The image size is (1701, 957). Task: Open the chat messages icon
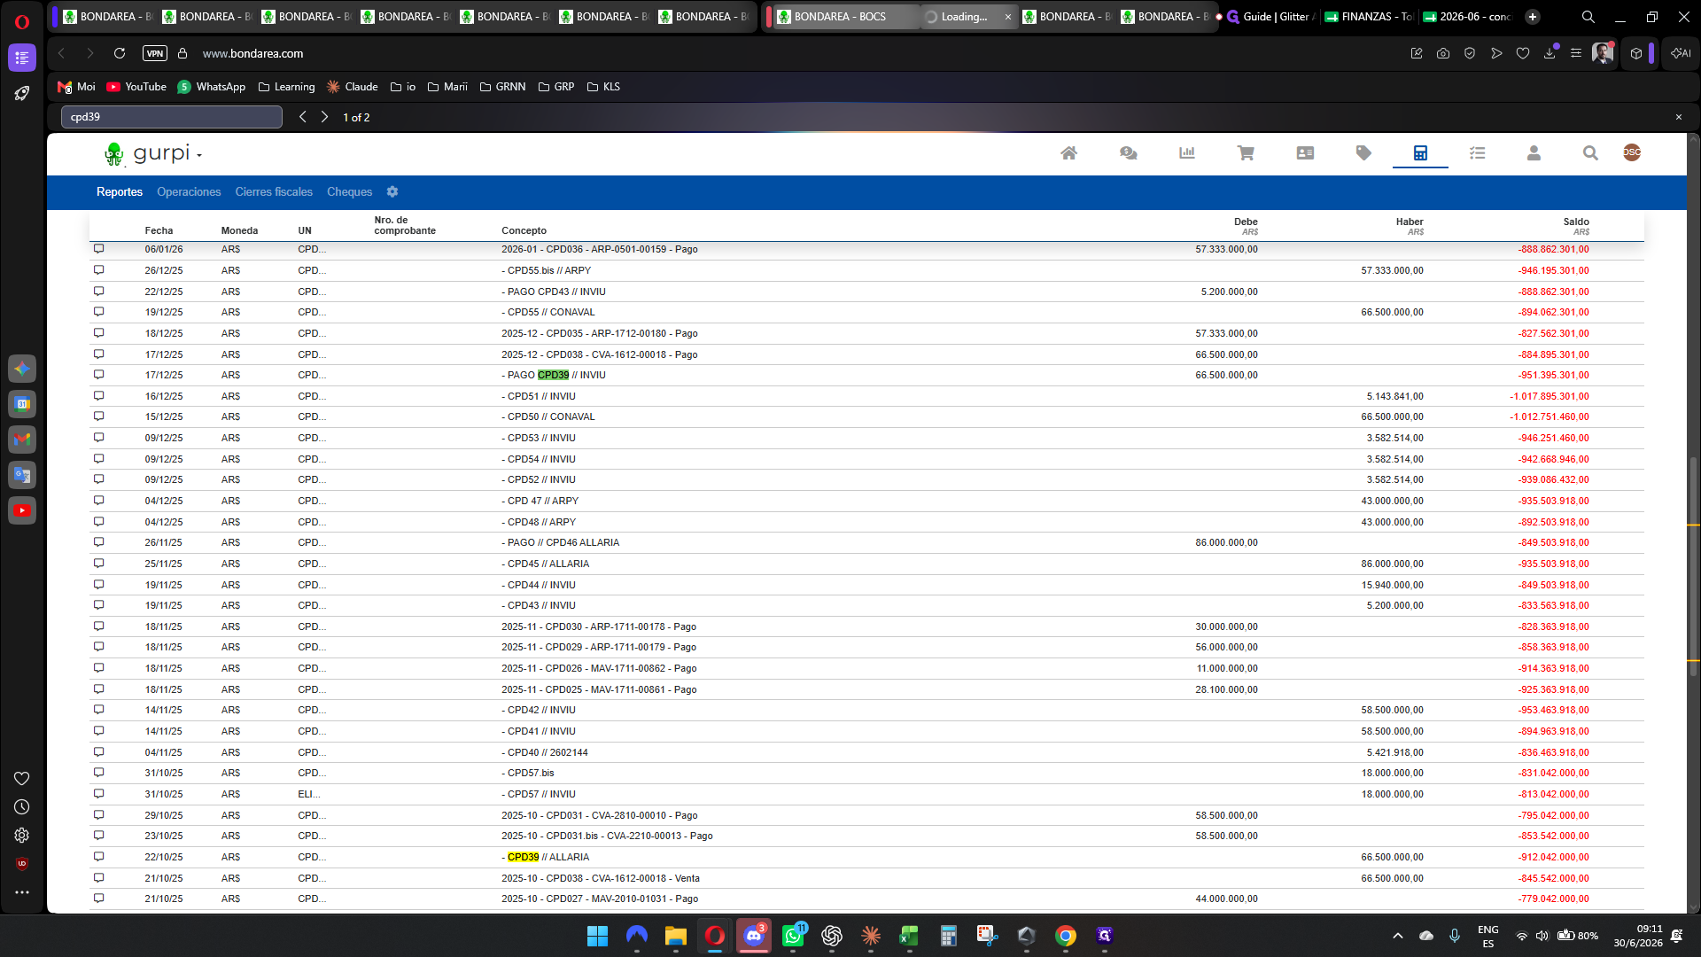[x=1128, y=153]
